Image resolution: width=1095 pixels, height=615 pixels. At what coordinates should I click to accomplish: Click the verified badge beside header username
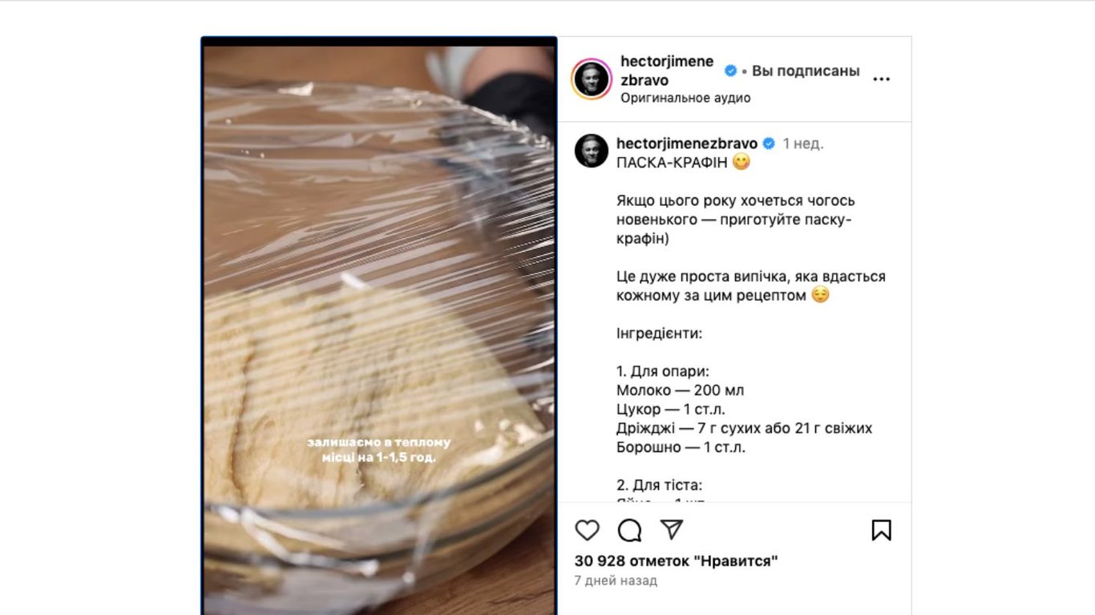click(x=730, y=71)
